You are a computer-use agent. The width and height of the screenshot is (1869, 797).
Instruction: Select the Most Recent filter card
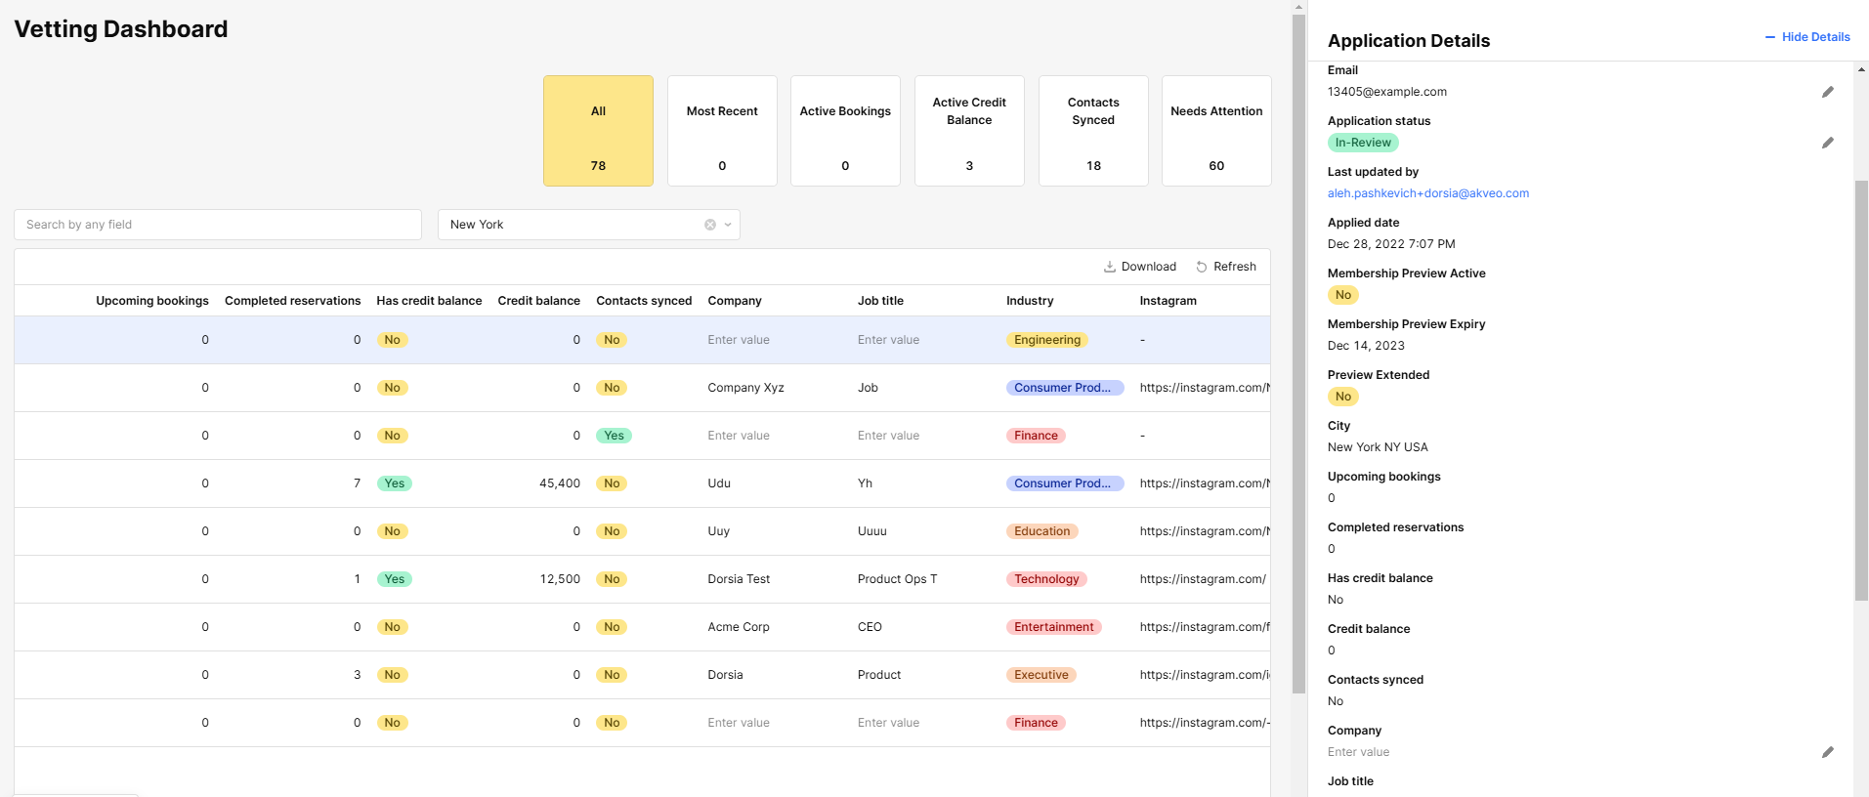click(722, 131)
